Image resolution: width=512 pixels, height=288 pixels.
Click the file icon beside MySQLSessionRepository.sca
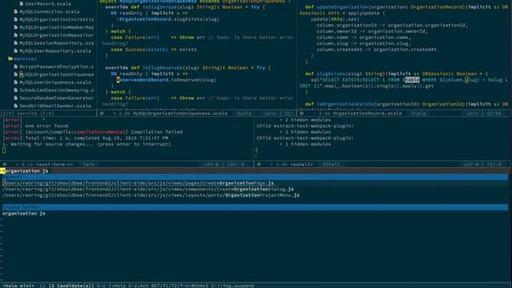[15, 42]
